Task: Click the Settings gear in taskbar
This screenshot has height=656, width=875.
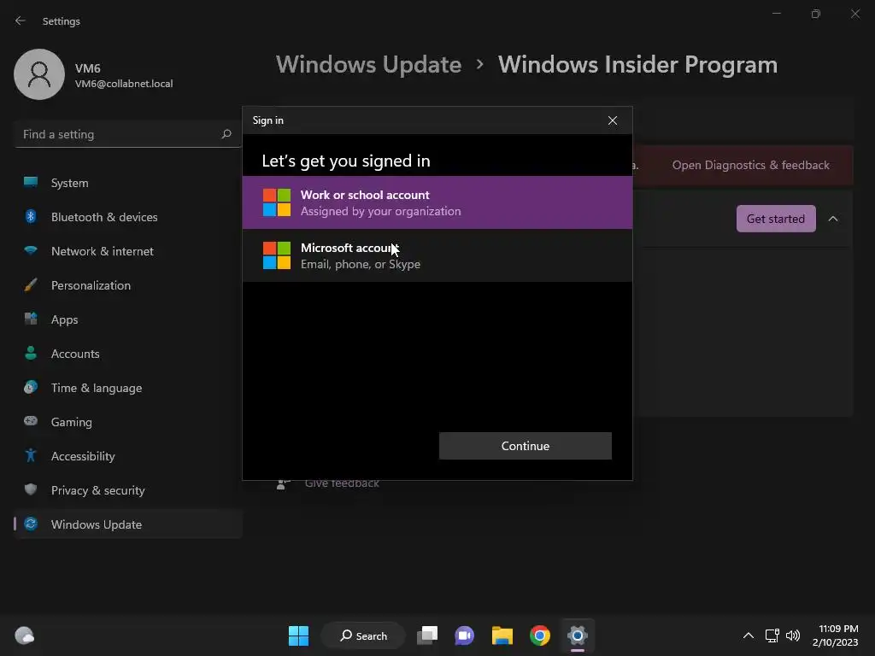Action: pos(578,635)
